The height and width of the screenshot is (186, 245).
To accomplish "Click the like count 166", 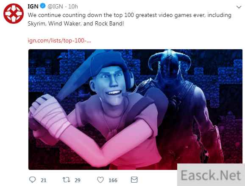I will point(113,180).
